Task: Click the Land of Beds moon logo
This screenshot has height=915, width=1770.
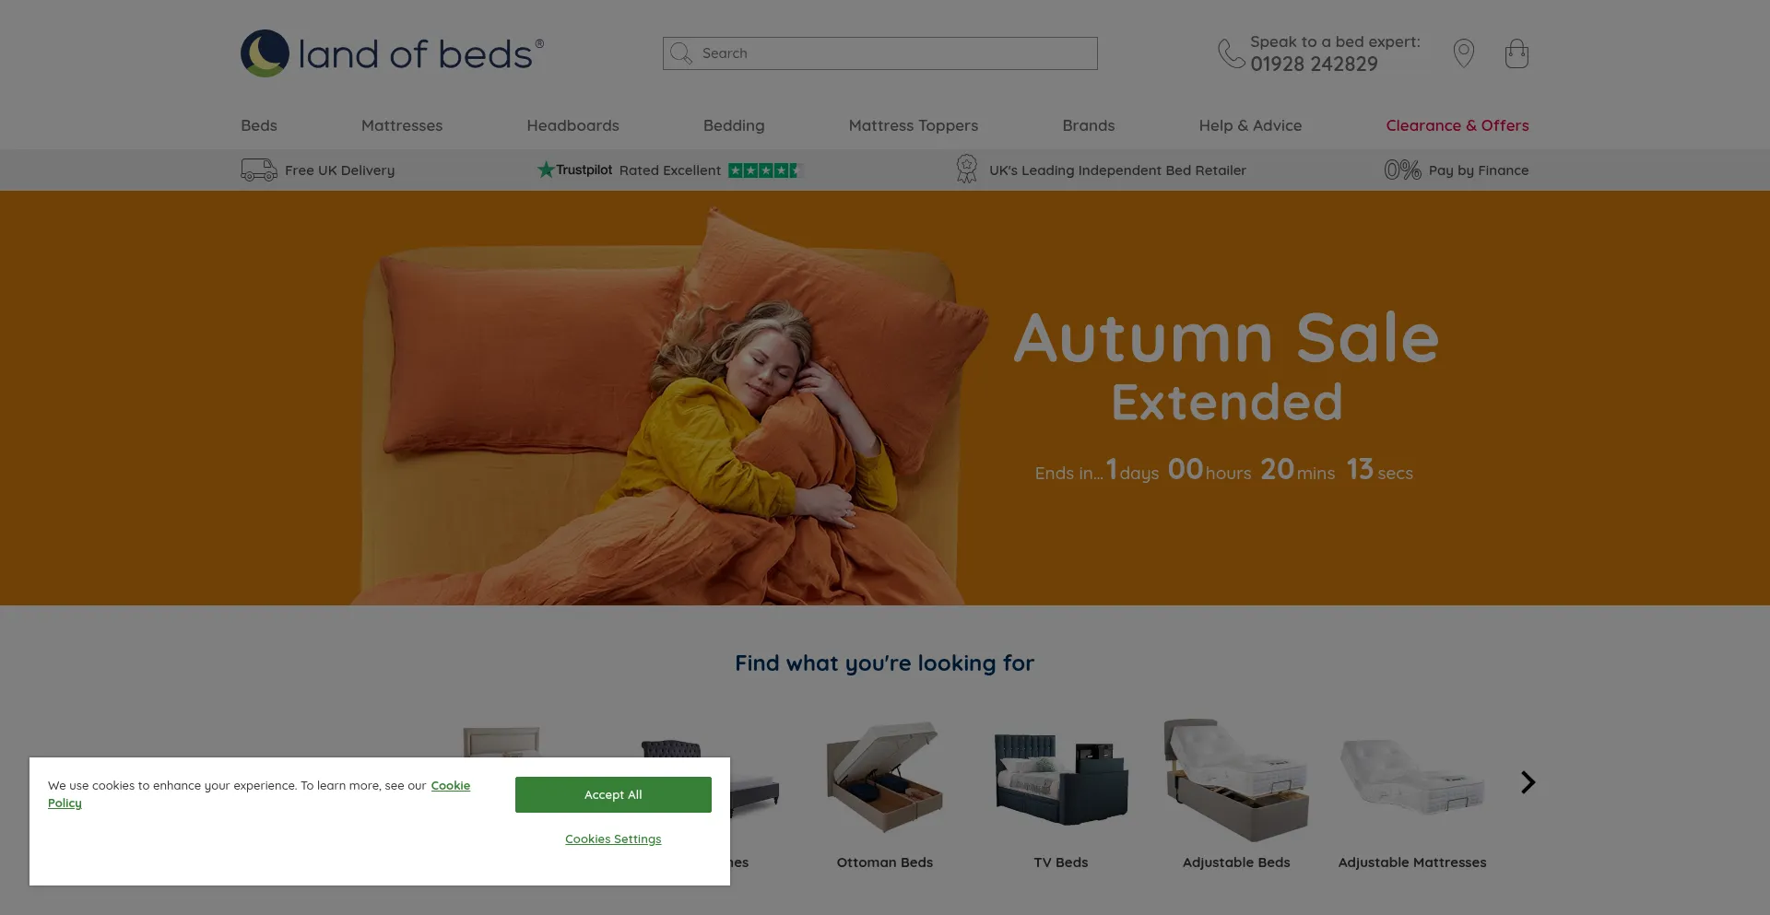Action: pos(265,53)
